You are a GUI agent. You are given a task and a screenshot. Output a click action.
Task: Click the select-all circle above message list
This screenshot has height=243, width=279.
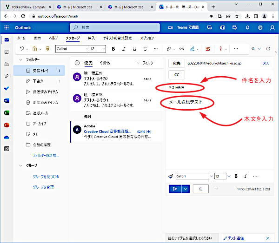tap(77, 63)
